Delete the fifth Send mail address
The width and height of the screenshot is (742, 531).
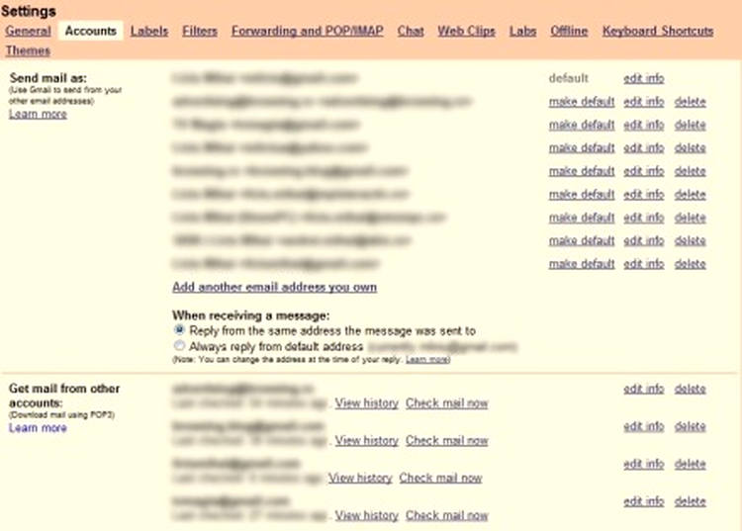click(690, 171)
